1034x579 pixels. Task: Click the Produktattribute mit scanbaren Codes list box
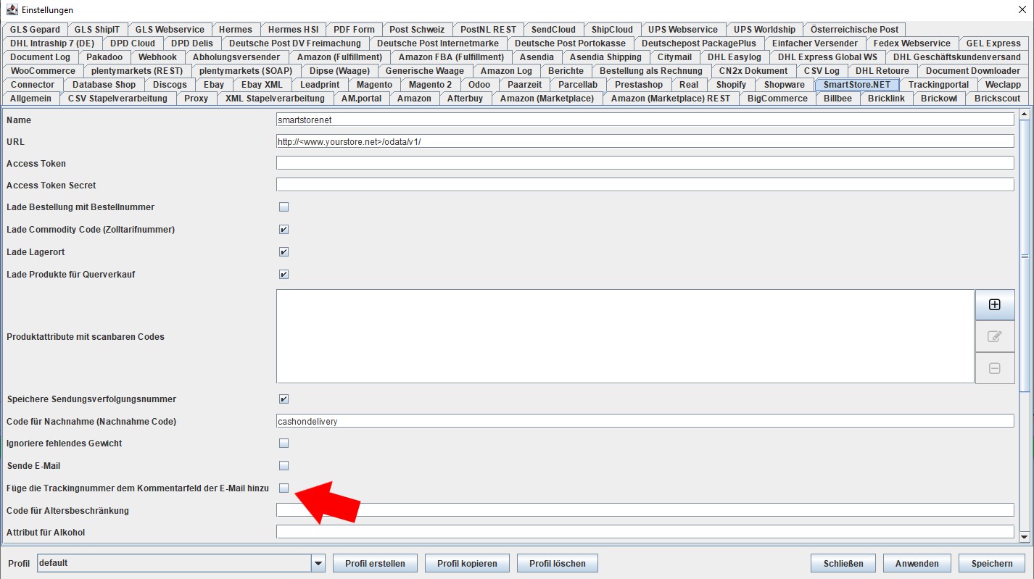pos(625,336)
